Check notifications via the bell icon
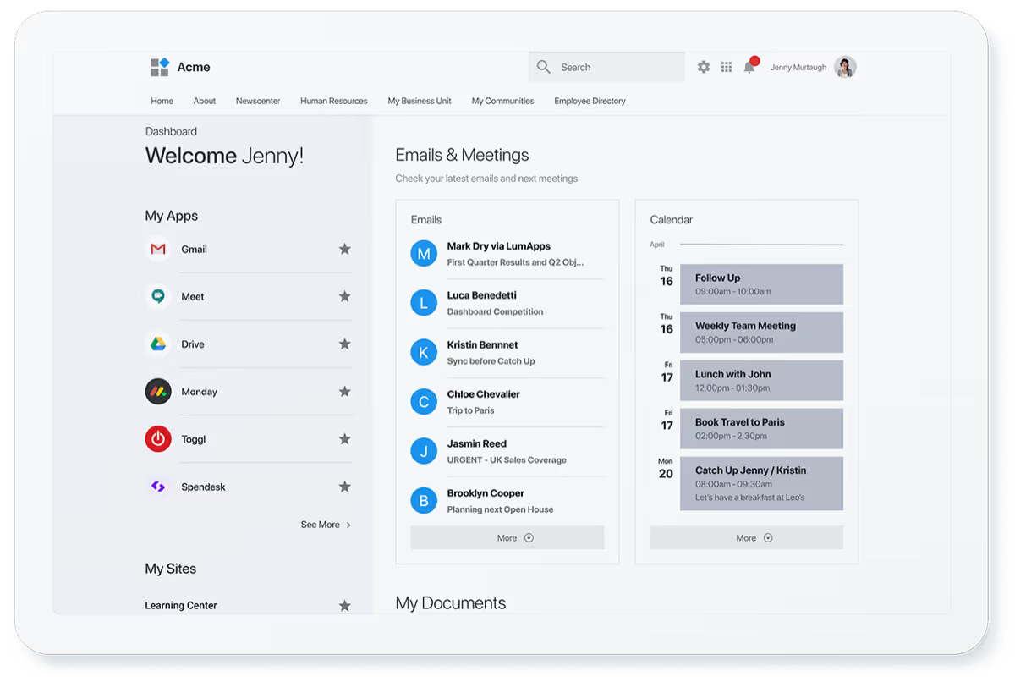This screenshot has height=682, width=1015. click(x=749, y=67)
